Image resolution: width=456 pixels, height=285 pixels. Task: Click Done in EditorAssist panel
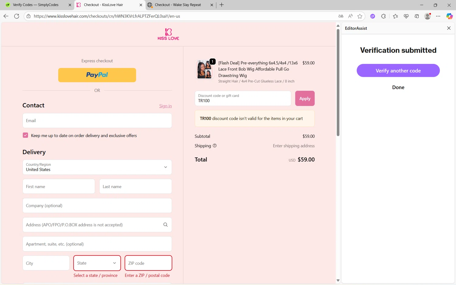(x=398, y=88)
